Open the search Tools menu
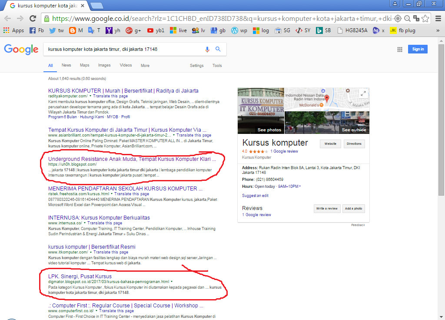445x320 pixels. point(217,66)
